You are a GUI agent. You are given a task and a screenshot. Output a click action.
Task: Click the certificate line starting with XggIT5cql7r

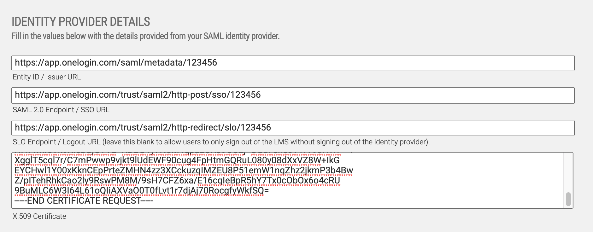pos(177,160)
